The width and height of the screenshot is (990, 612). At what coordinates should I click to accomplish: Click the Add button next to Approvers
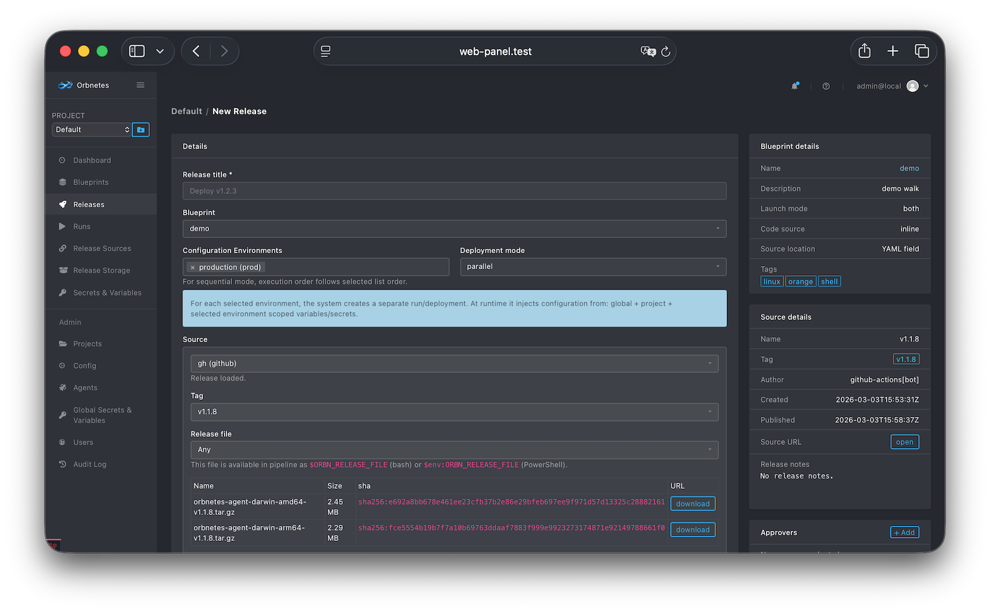(904, 532)
